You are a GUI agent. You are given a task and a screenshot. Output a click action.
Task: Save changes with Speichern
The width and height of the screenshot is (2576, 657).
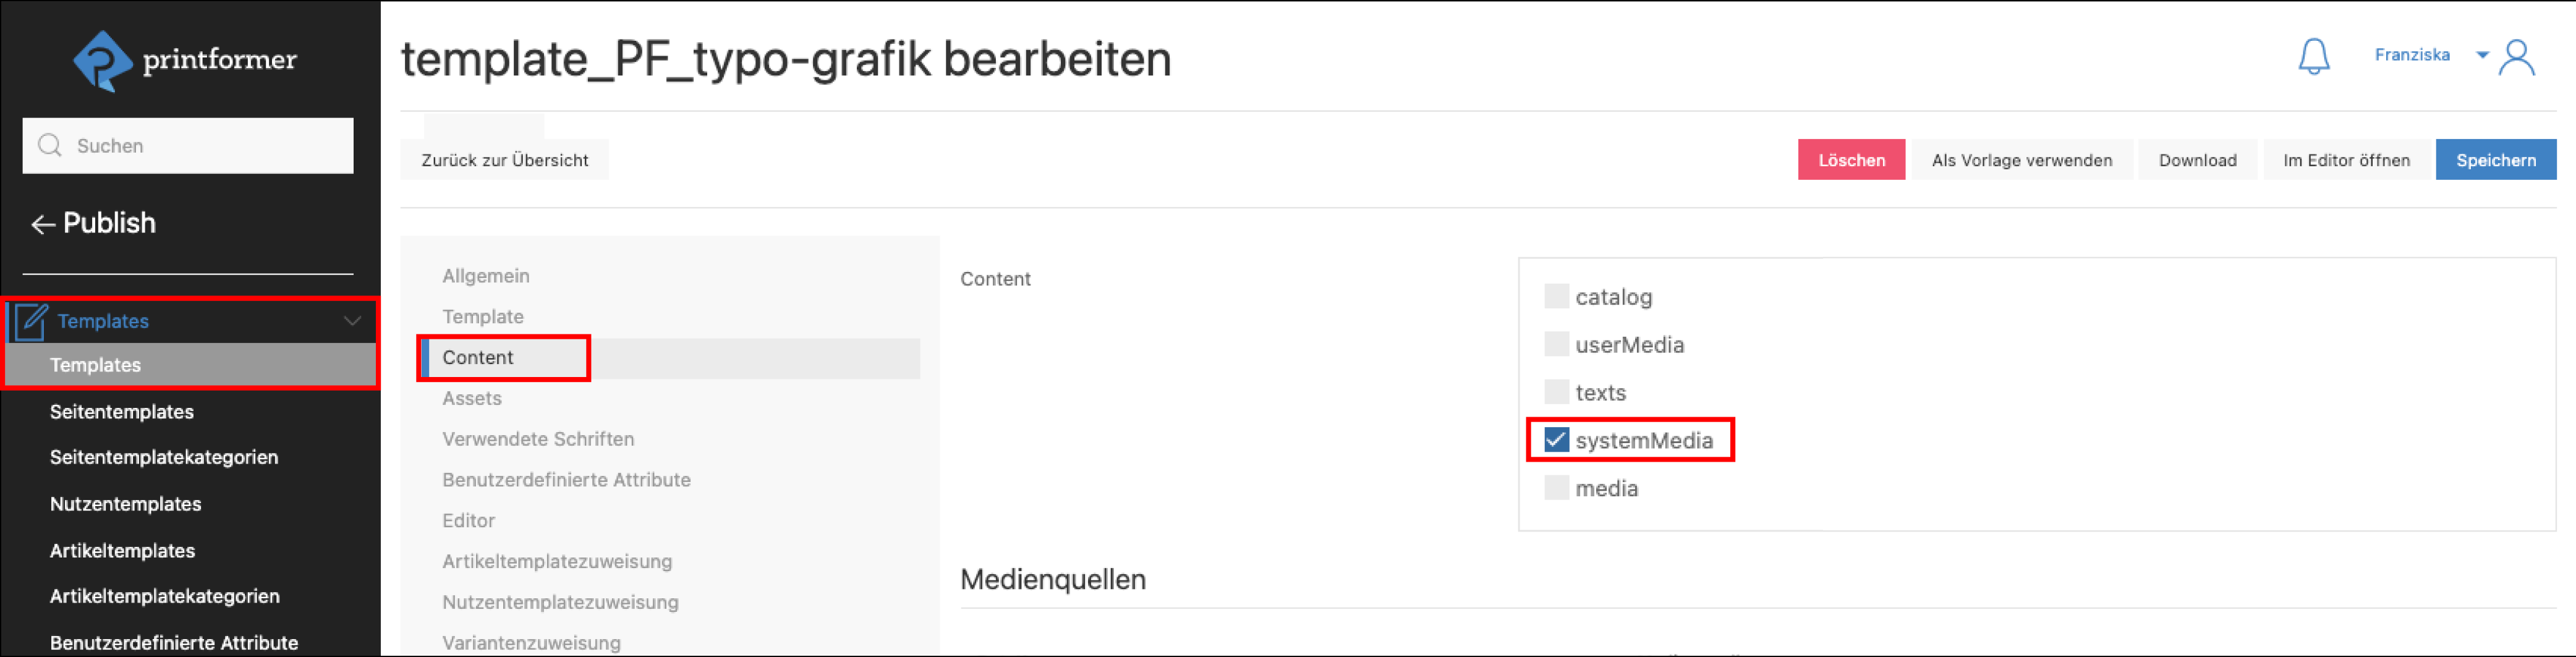(x=2495, y=160)
